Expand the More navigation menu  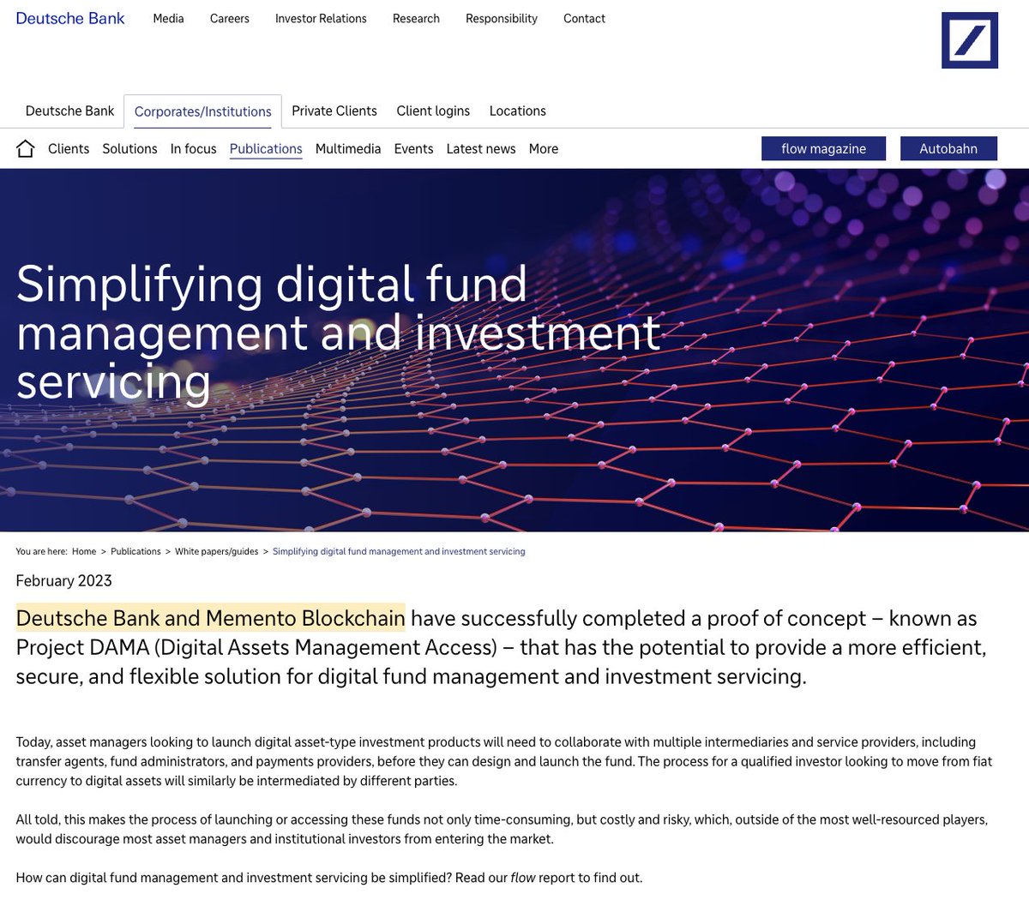click(x=544, y=148)
